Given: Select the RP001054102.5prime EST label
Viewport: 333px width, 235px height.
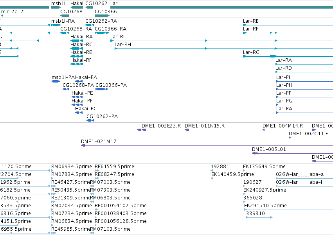Looking at the screenshot, I should [121, 206].
